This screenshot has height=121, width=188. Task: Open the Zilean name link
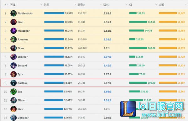point(21,100)
